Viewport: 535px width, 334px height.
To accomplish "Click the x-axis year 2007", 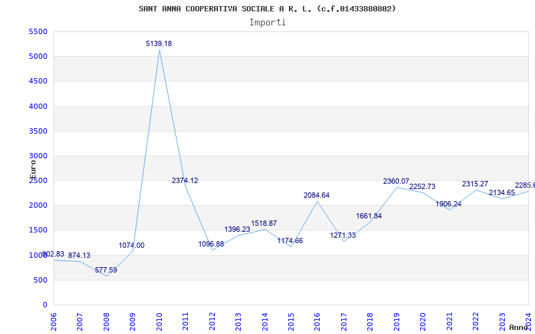I will [x=80, y=322].
